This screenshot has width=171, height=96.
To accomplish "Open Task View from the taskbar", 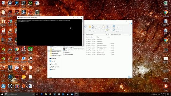I will click(x=37, y=94).
